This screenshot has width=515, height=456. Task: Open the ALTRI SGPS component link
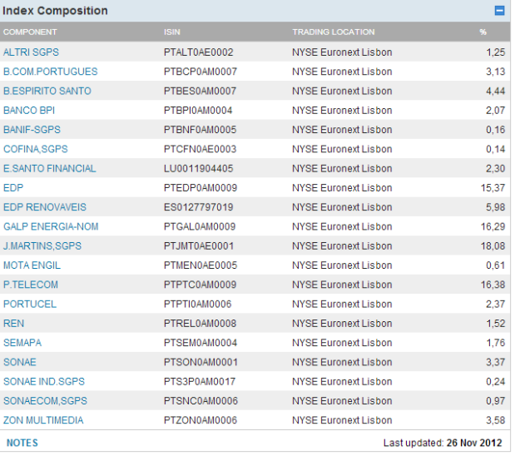(x=31, y=52)
